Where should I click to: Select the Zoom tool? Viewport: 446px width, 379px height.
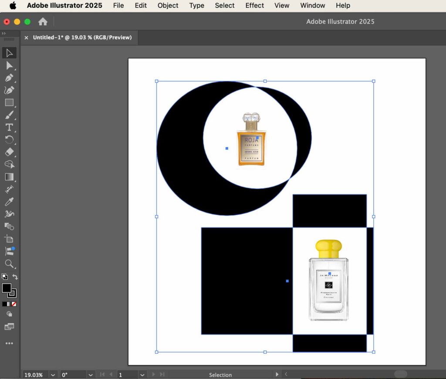[9, 264]
